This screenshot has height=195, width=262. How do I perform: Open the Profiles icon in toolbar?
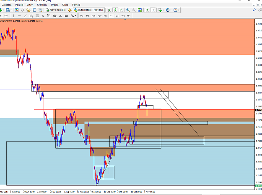point(8,10)
